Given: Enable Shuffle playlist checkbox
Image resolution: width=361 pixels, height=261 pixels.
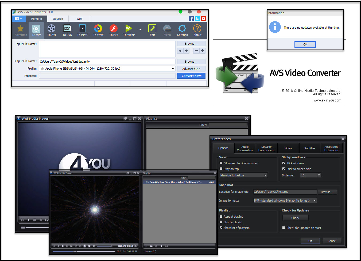Looking at the screenshot, I should [x=221, y=222].
